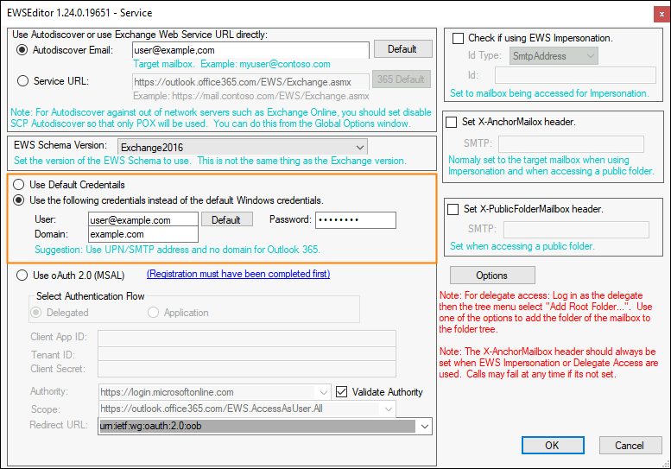Image resolution: width=671 pixels, height=469 pixels.
Task: Enable Check if using EWS Impersonation
Action: (458, 39)
